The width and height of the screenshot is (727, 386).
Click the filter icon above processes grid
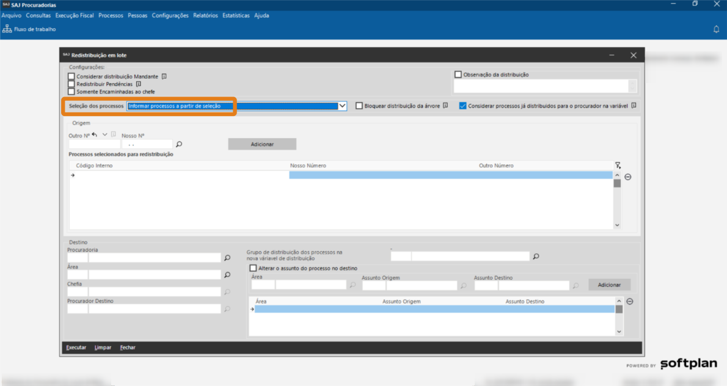pos(618,166)
